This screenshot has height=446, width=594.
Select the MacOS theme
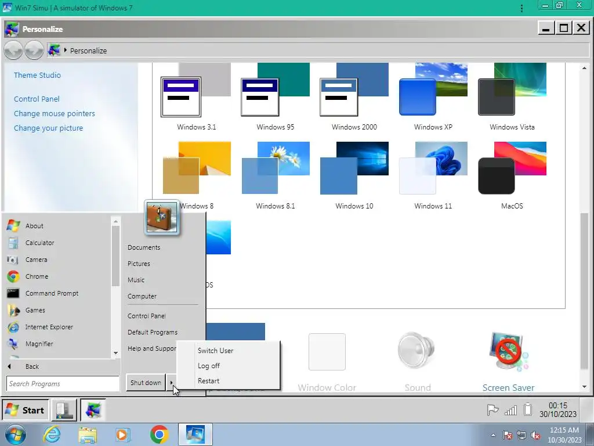512,175
